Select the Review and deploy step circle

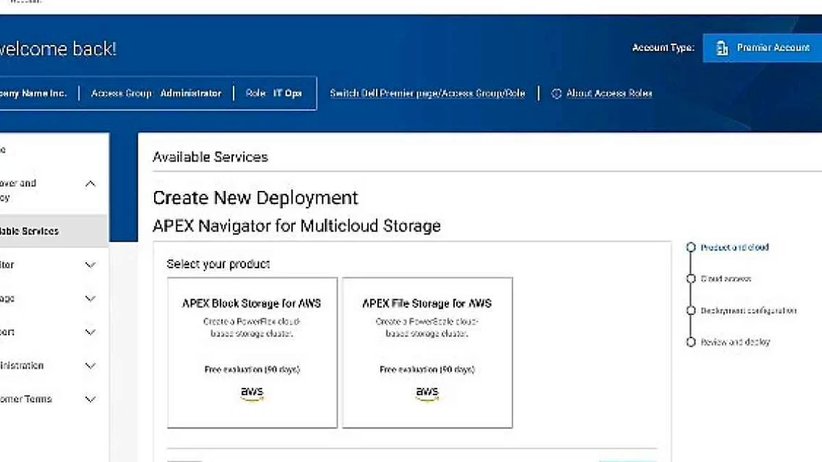tap(691, 342)
